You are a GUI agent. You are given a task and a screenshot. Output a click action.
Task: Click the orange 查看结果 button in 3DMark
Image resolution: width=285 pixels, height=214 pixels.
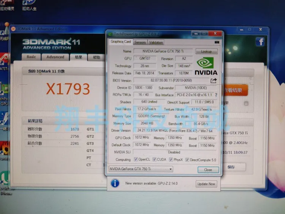235,90
